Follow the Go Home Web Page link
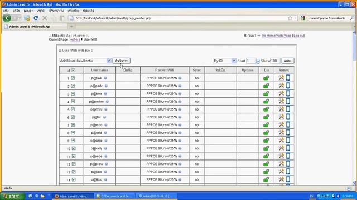This screenshot has height=200, width=357. 277,36
